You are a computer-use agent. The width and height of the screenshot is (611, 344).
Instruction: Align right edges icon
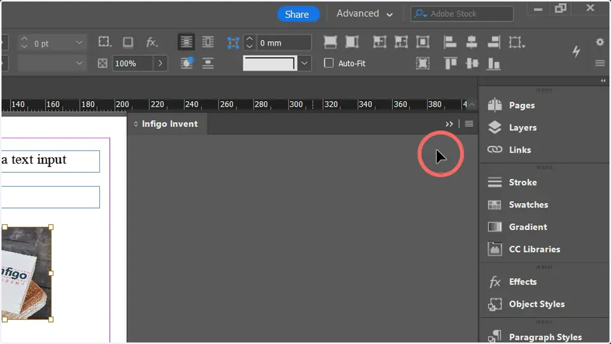click(x=493, y=42)
